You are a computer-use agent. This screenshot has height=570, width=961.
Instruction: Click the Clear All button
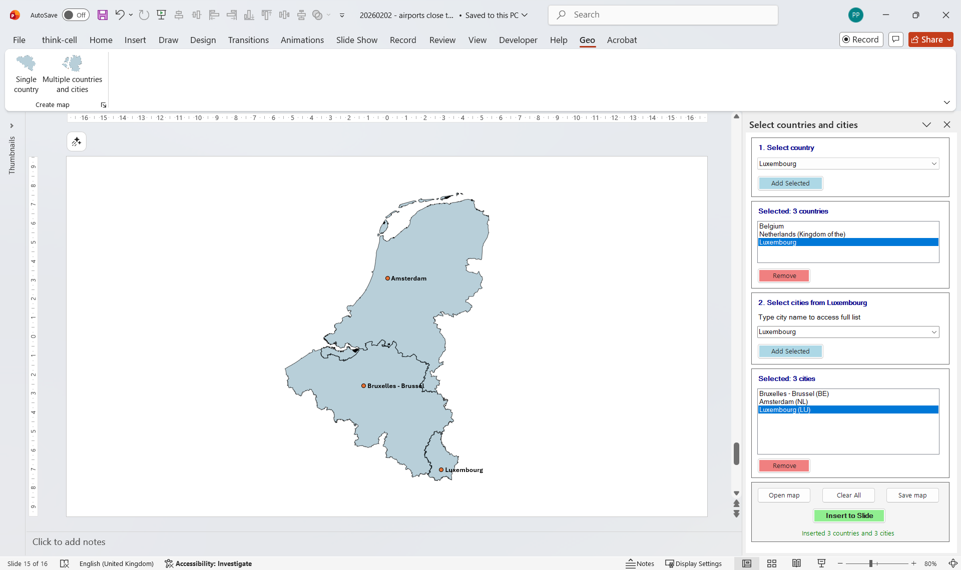[x=848, y=495]
